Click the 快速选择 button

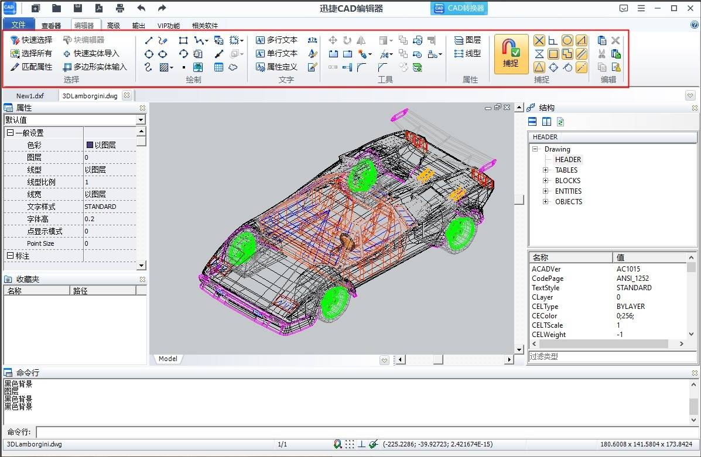(31, 40)
